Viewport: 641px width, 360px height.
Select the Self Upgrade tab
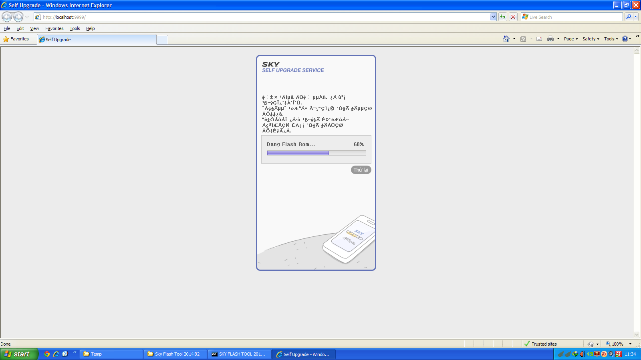pos(96,40)
